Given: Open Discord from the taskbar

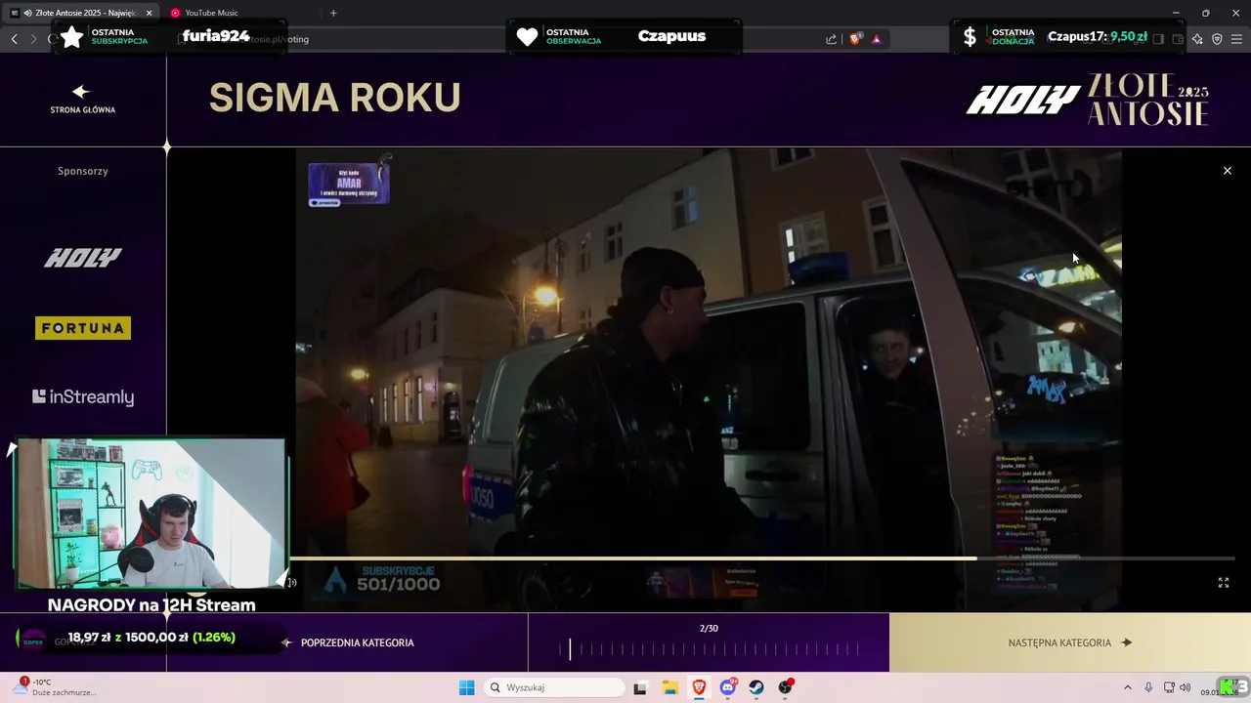Looking at the screenshot, I should coord(728,687).
